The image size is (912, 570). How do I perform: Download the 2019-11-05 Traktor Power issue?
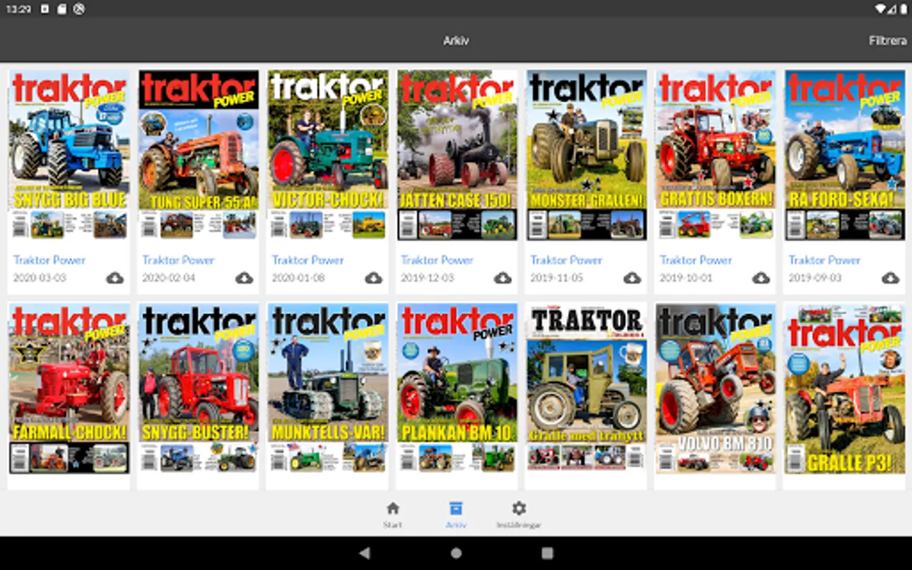(632, 278)
